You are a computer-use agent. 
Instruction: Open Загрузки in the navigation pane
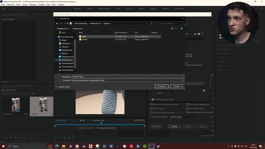coord(65,47)
